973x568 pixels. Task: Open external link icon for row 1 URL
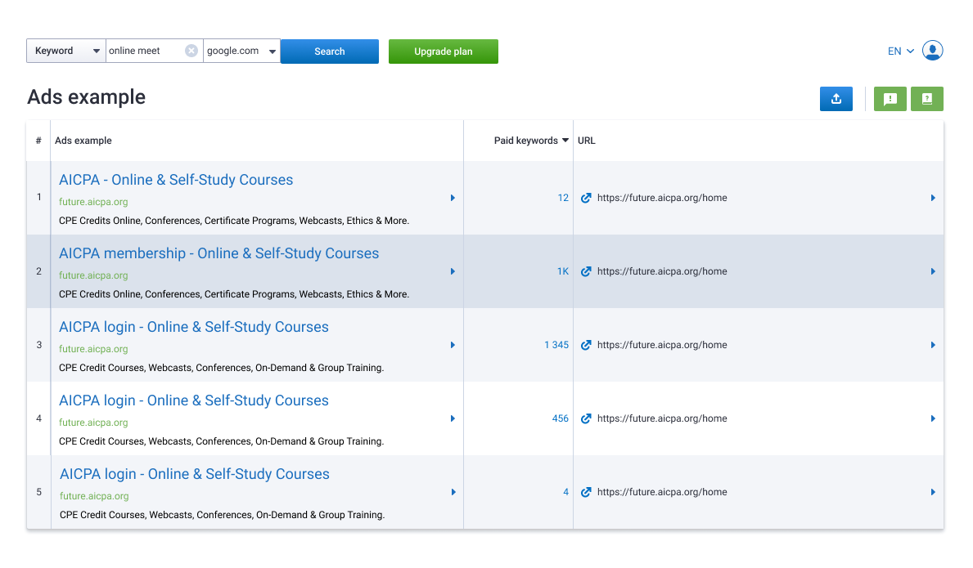pyautogui.click(x=586, y=198)
